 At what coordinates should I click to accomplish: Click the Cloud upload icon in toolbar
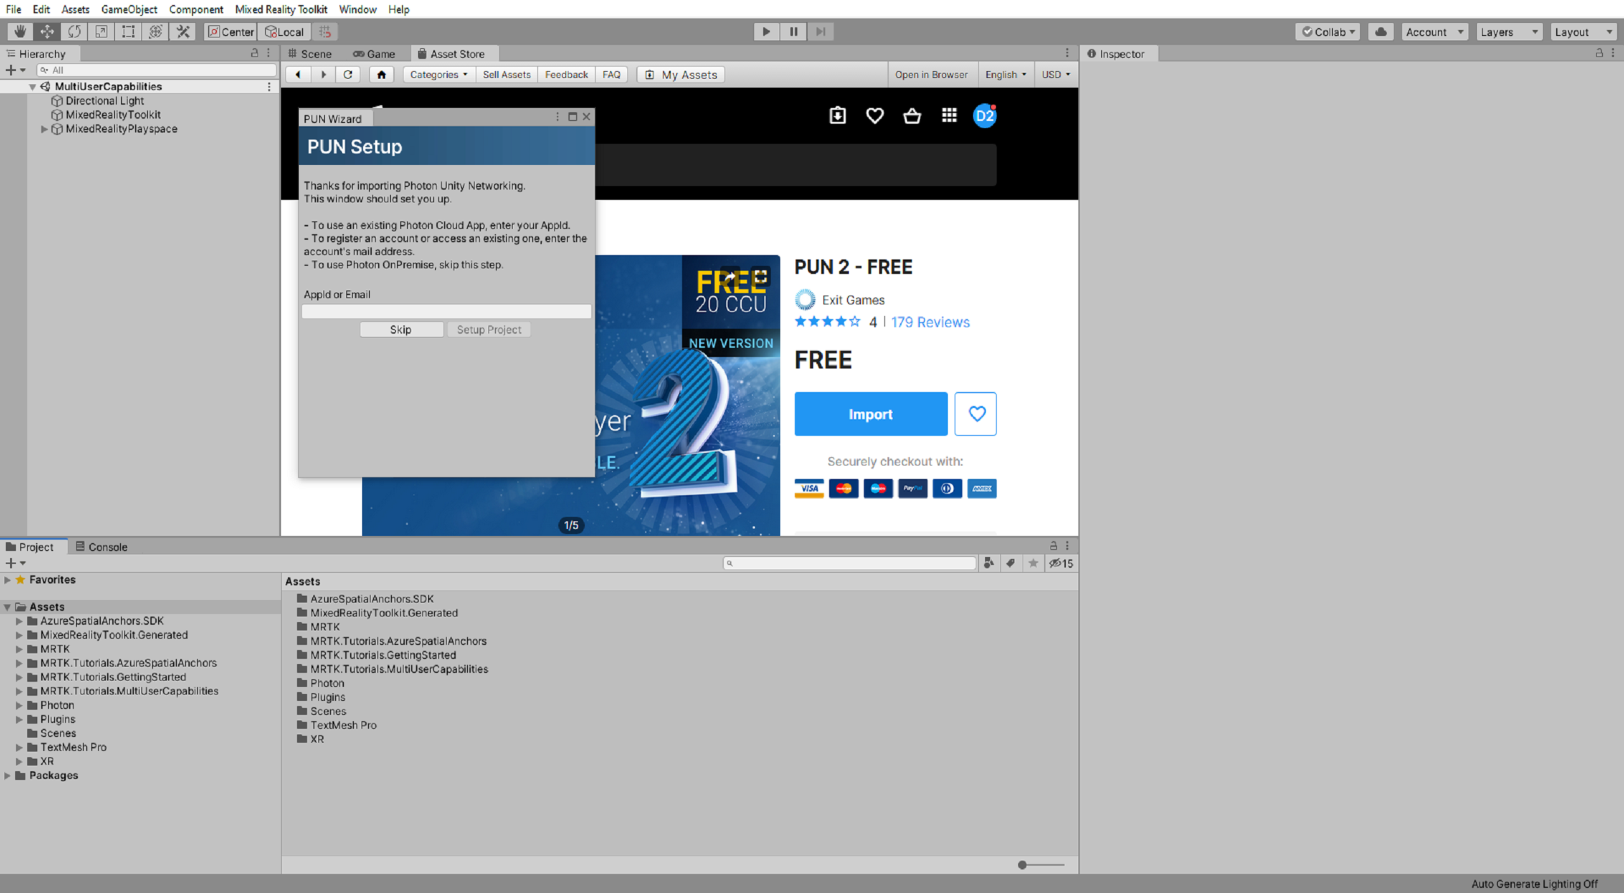(x=1381, y=31)
